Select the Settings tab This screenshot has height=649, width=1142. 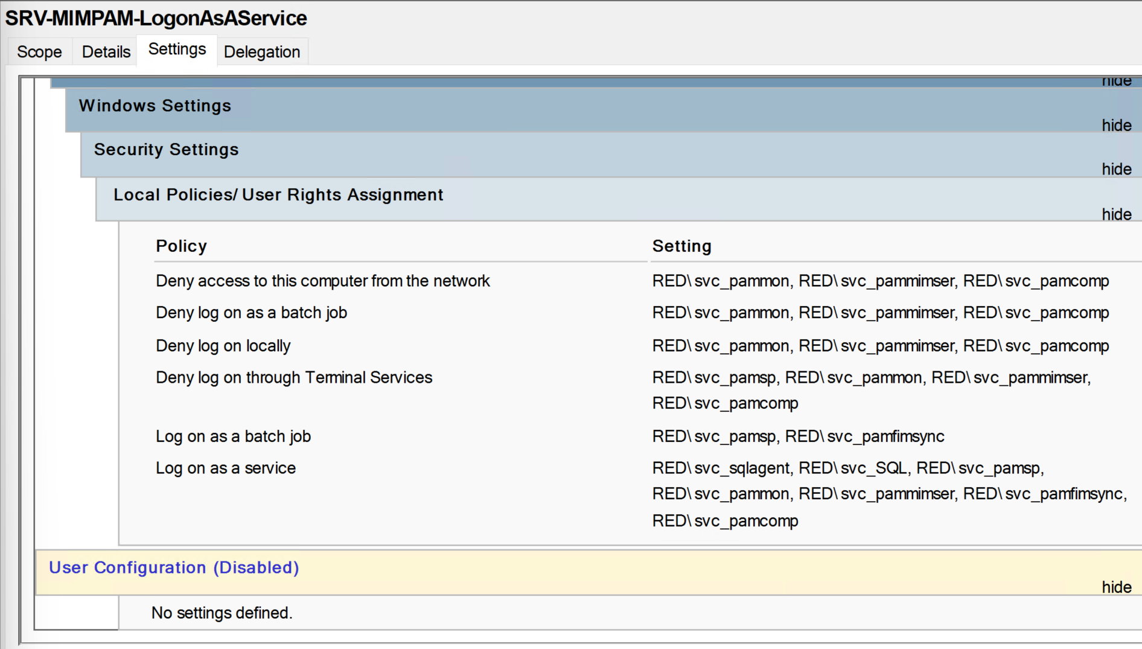click(177, 50)
